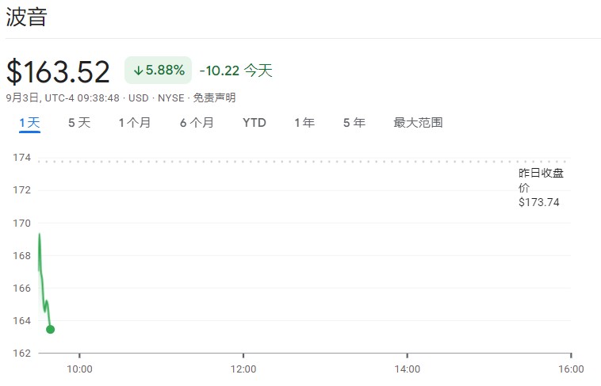Screen dimensions: 601x386
Task: Click the peak of the green price line
Action: coord(39,234)
